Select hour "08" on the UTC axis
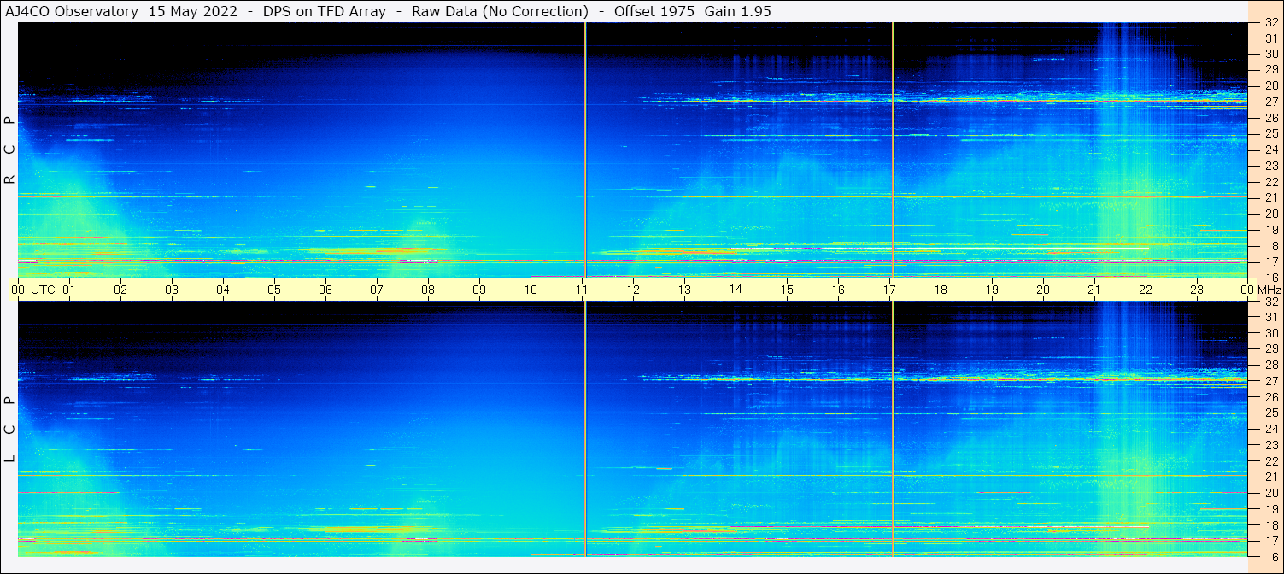The height and width of the screenshot is (574, 1284). click(x=428, y=290)
